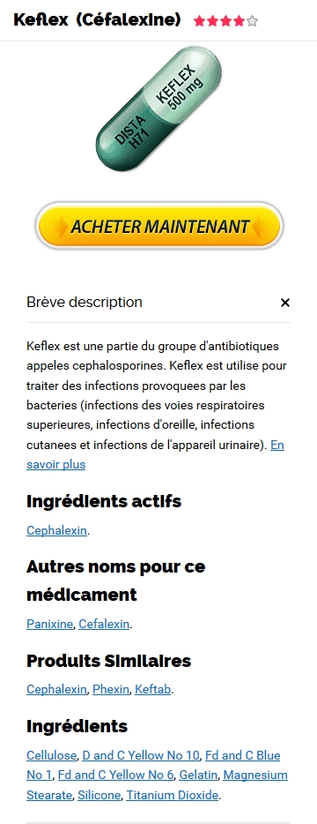This screenshot has width=317, height=824.
Task: Close the Brève description section with X
Action: coord(285,303)
